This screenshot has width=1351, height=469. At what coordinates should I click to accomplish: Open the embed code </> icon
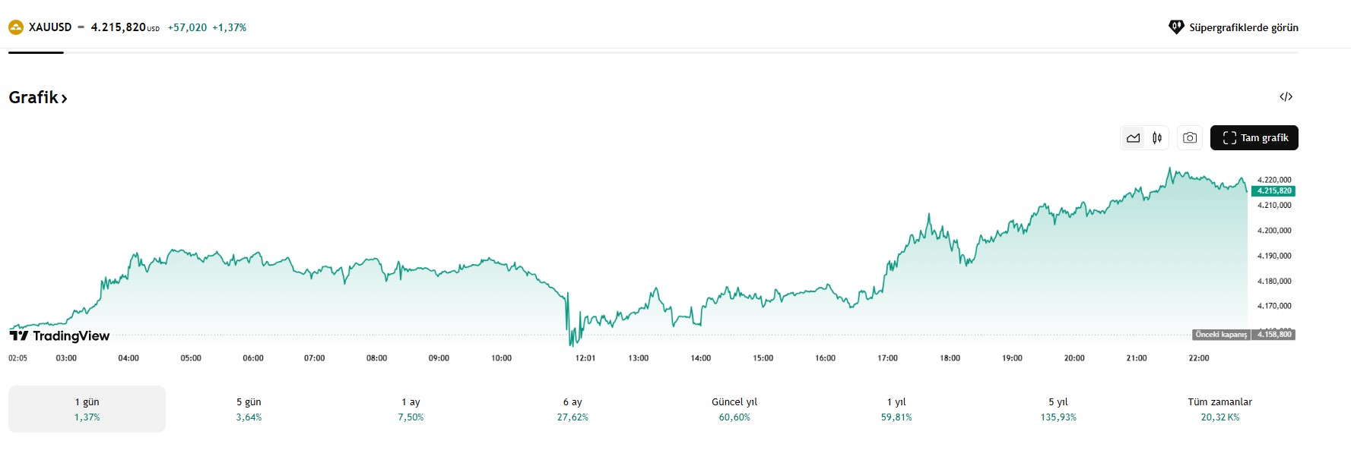[1286, 96]
